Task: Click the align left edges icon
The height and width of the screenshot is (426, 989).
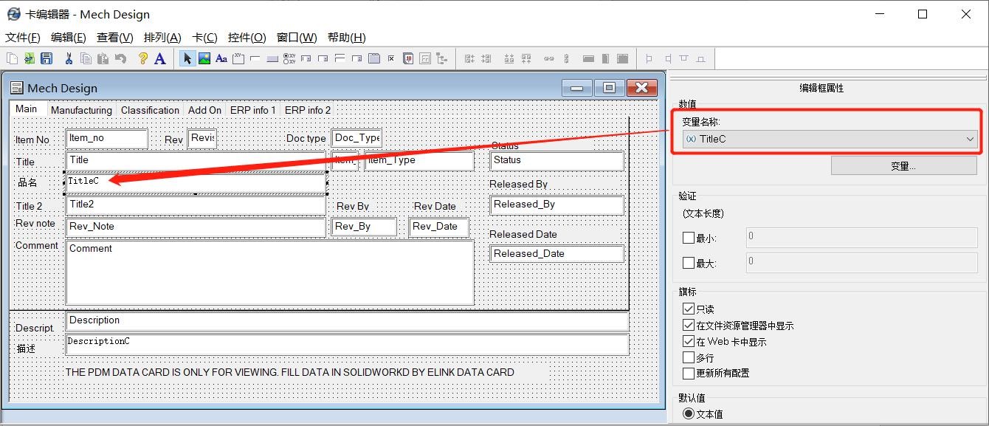Action: [470, 58]
